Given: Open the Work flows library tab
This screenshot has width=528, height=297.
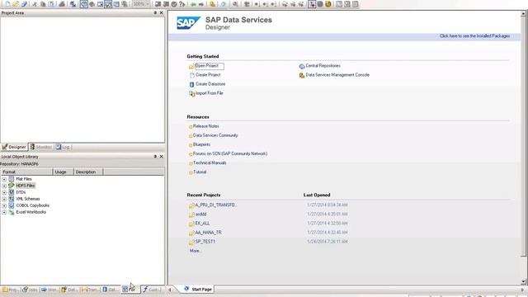Looking at the screenshot, I should pyautogui.click(x=49, y=290).
